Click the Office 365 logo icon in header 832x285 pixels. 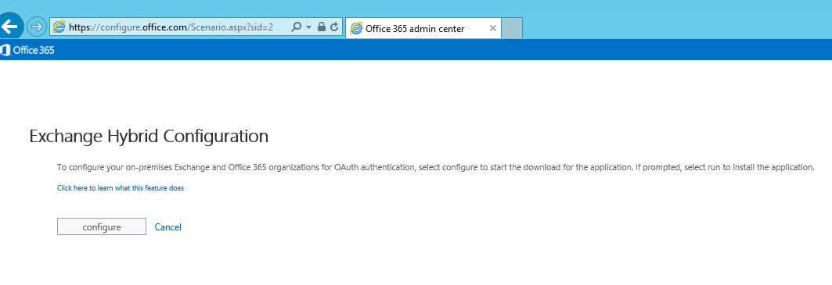pos(5,50)
